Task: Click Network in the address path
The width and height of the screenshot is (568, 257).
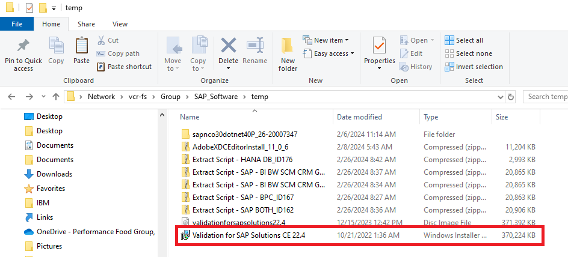Action: (x=102, y=97)
